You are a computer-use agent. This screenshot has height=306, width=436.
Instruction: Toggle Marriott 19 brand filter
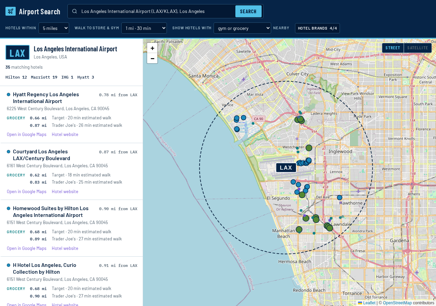point(44,77)
